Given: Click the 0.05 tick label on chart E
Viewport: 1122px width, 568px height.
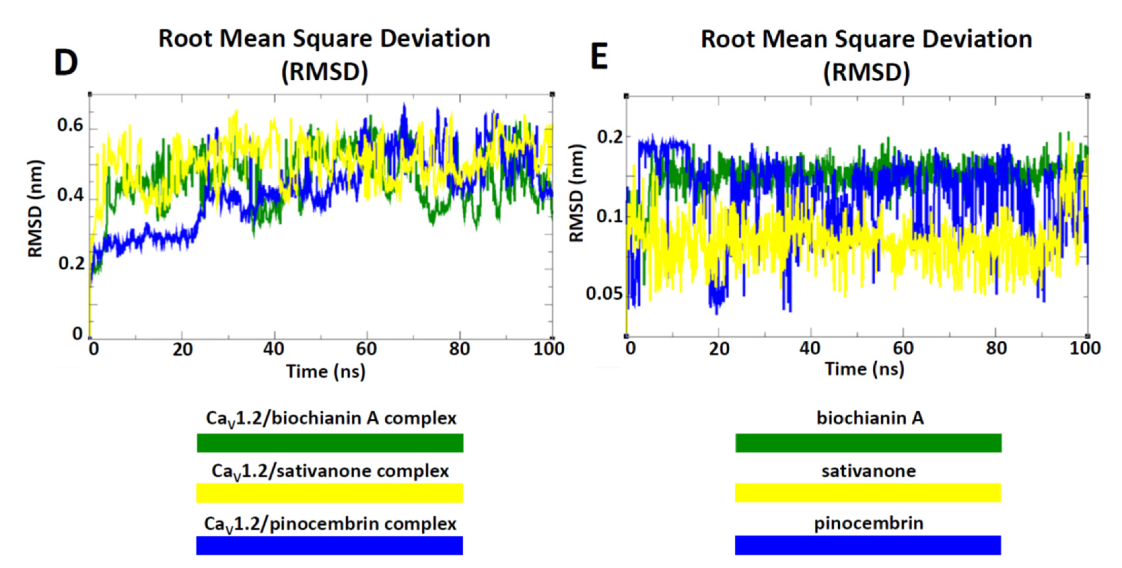Looking at the screenshot, I should tap(604, 294).
